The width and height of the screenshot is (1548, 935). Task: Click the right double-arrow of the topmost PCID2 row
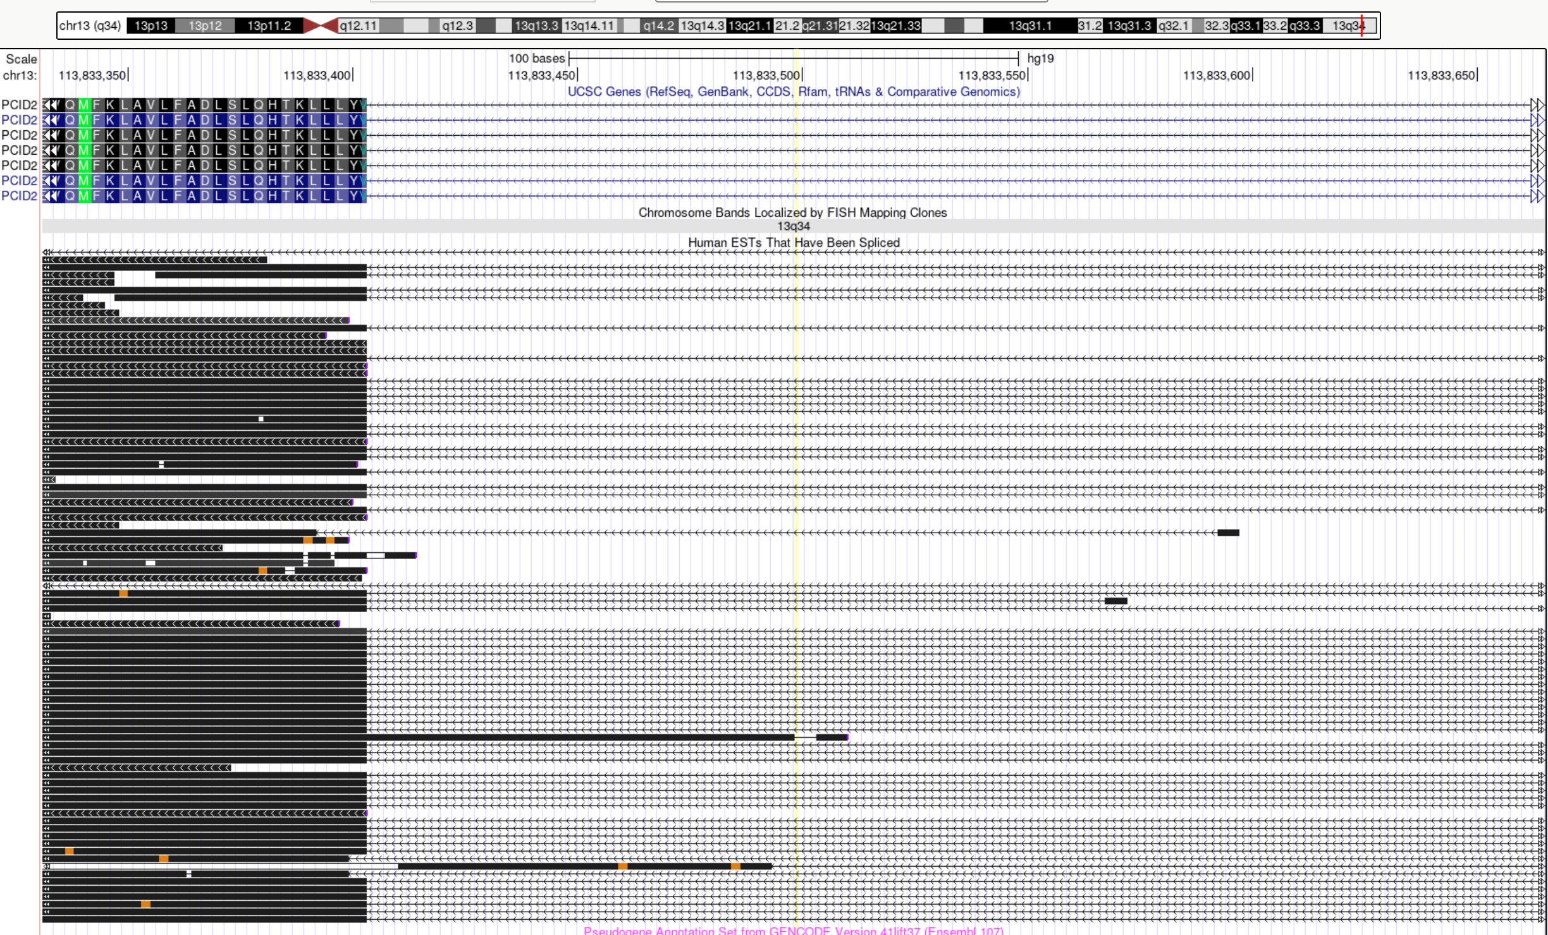(1537, 105)
